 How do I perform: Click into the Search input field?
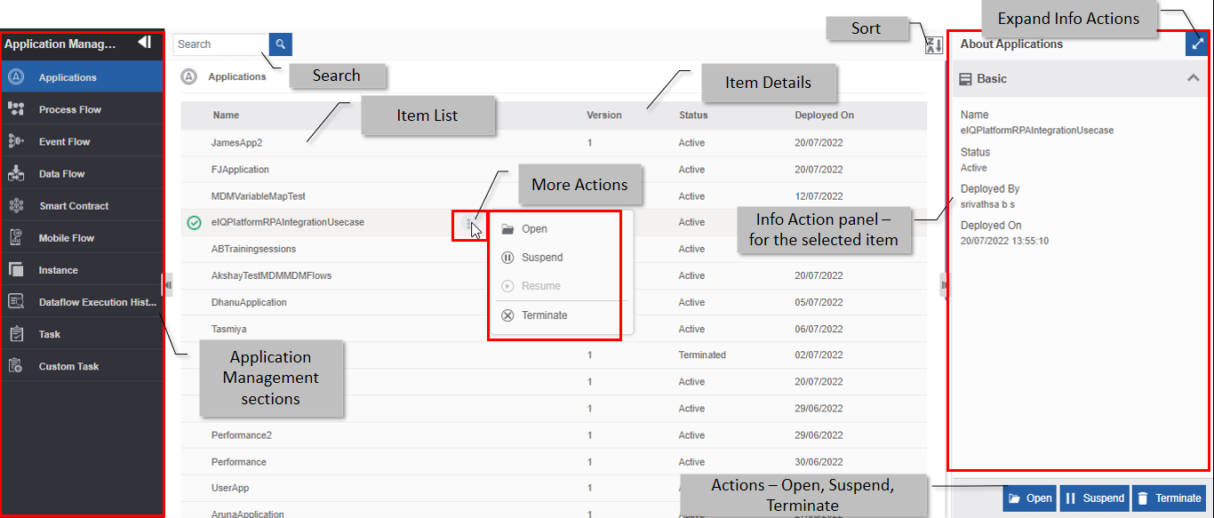click(x=221, y=44)
